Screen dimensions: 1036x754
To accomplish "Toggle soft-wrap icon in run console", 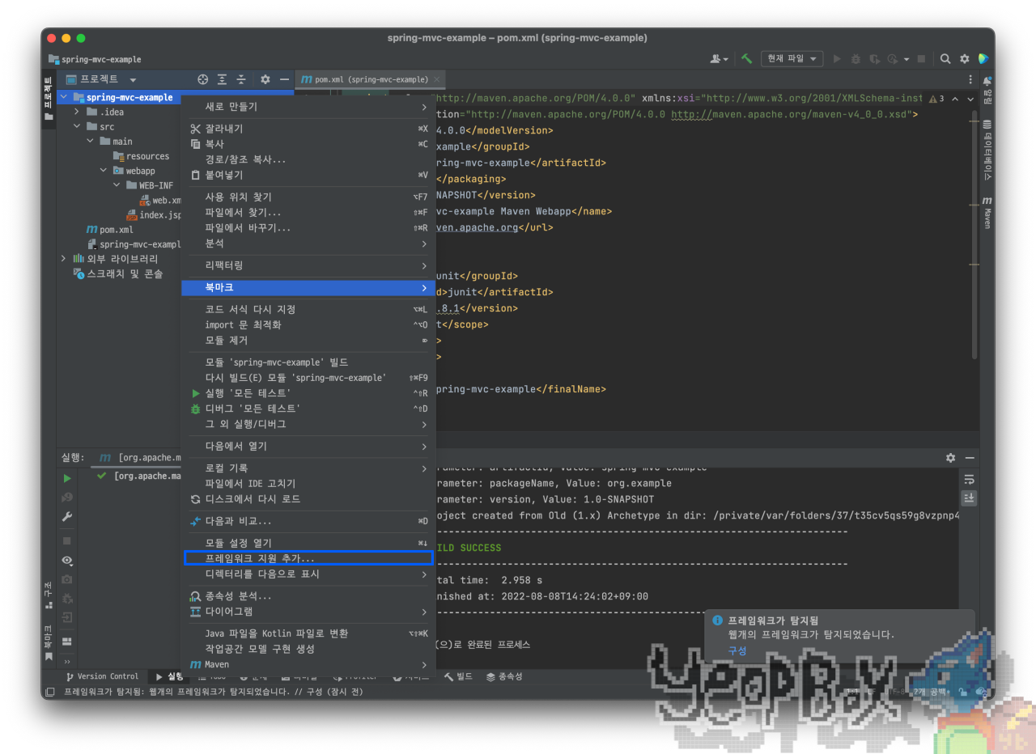I will (x=968, y=480).
